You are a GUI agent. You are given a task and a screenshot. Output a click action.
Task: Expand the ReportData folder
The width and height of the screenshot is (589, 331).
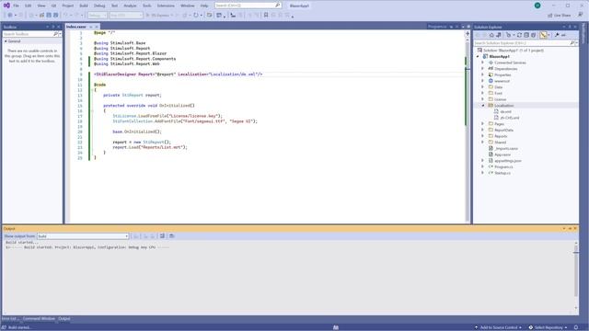click(x=482, y=130)
